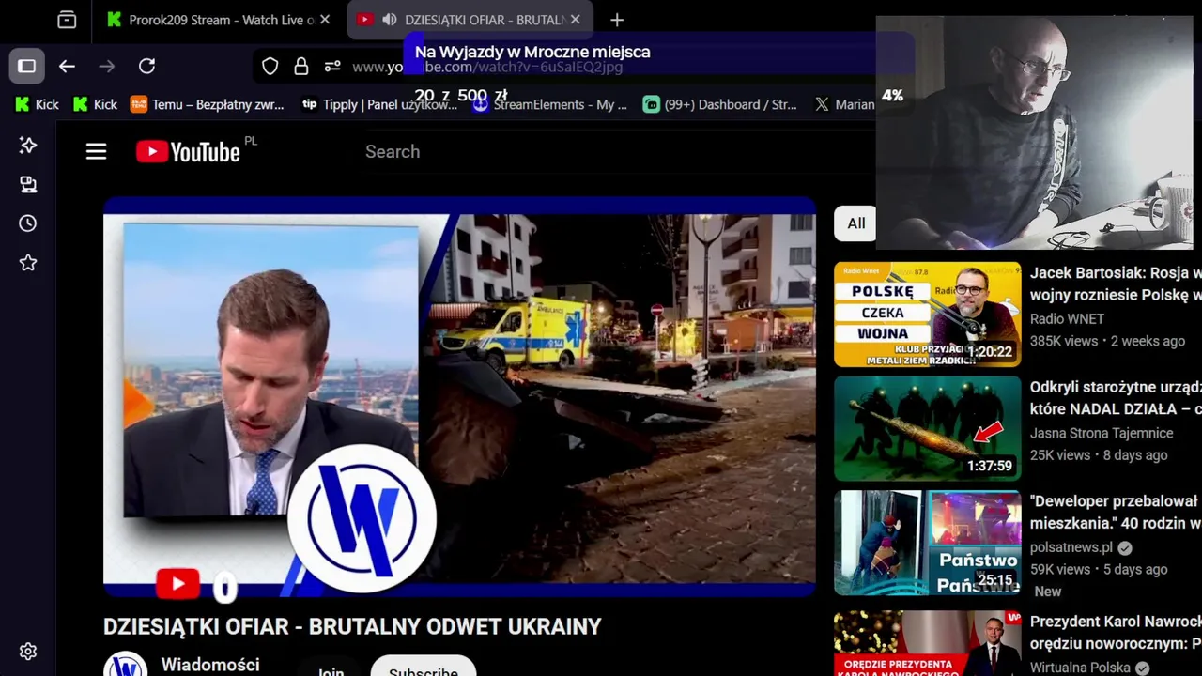The width and height of the screenshot is (1202, 676).
Task: Open the StreamElements - My ... bookmark
Action: (549, 104)
